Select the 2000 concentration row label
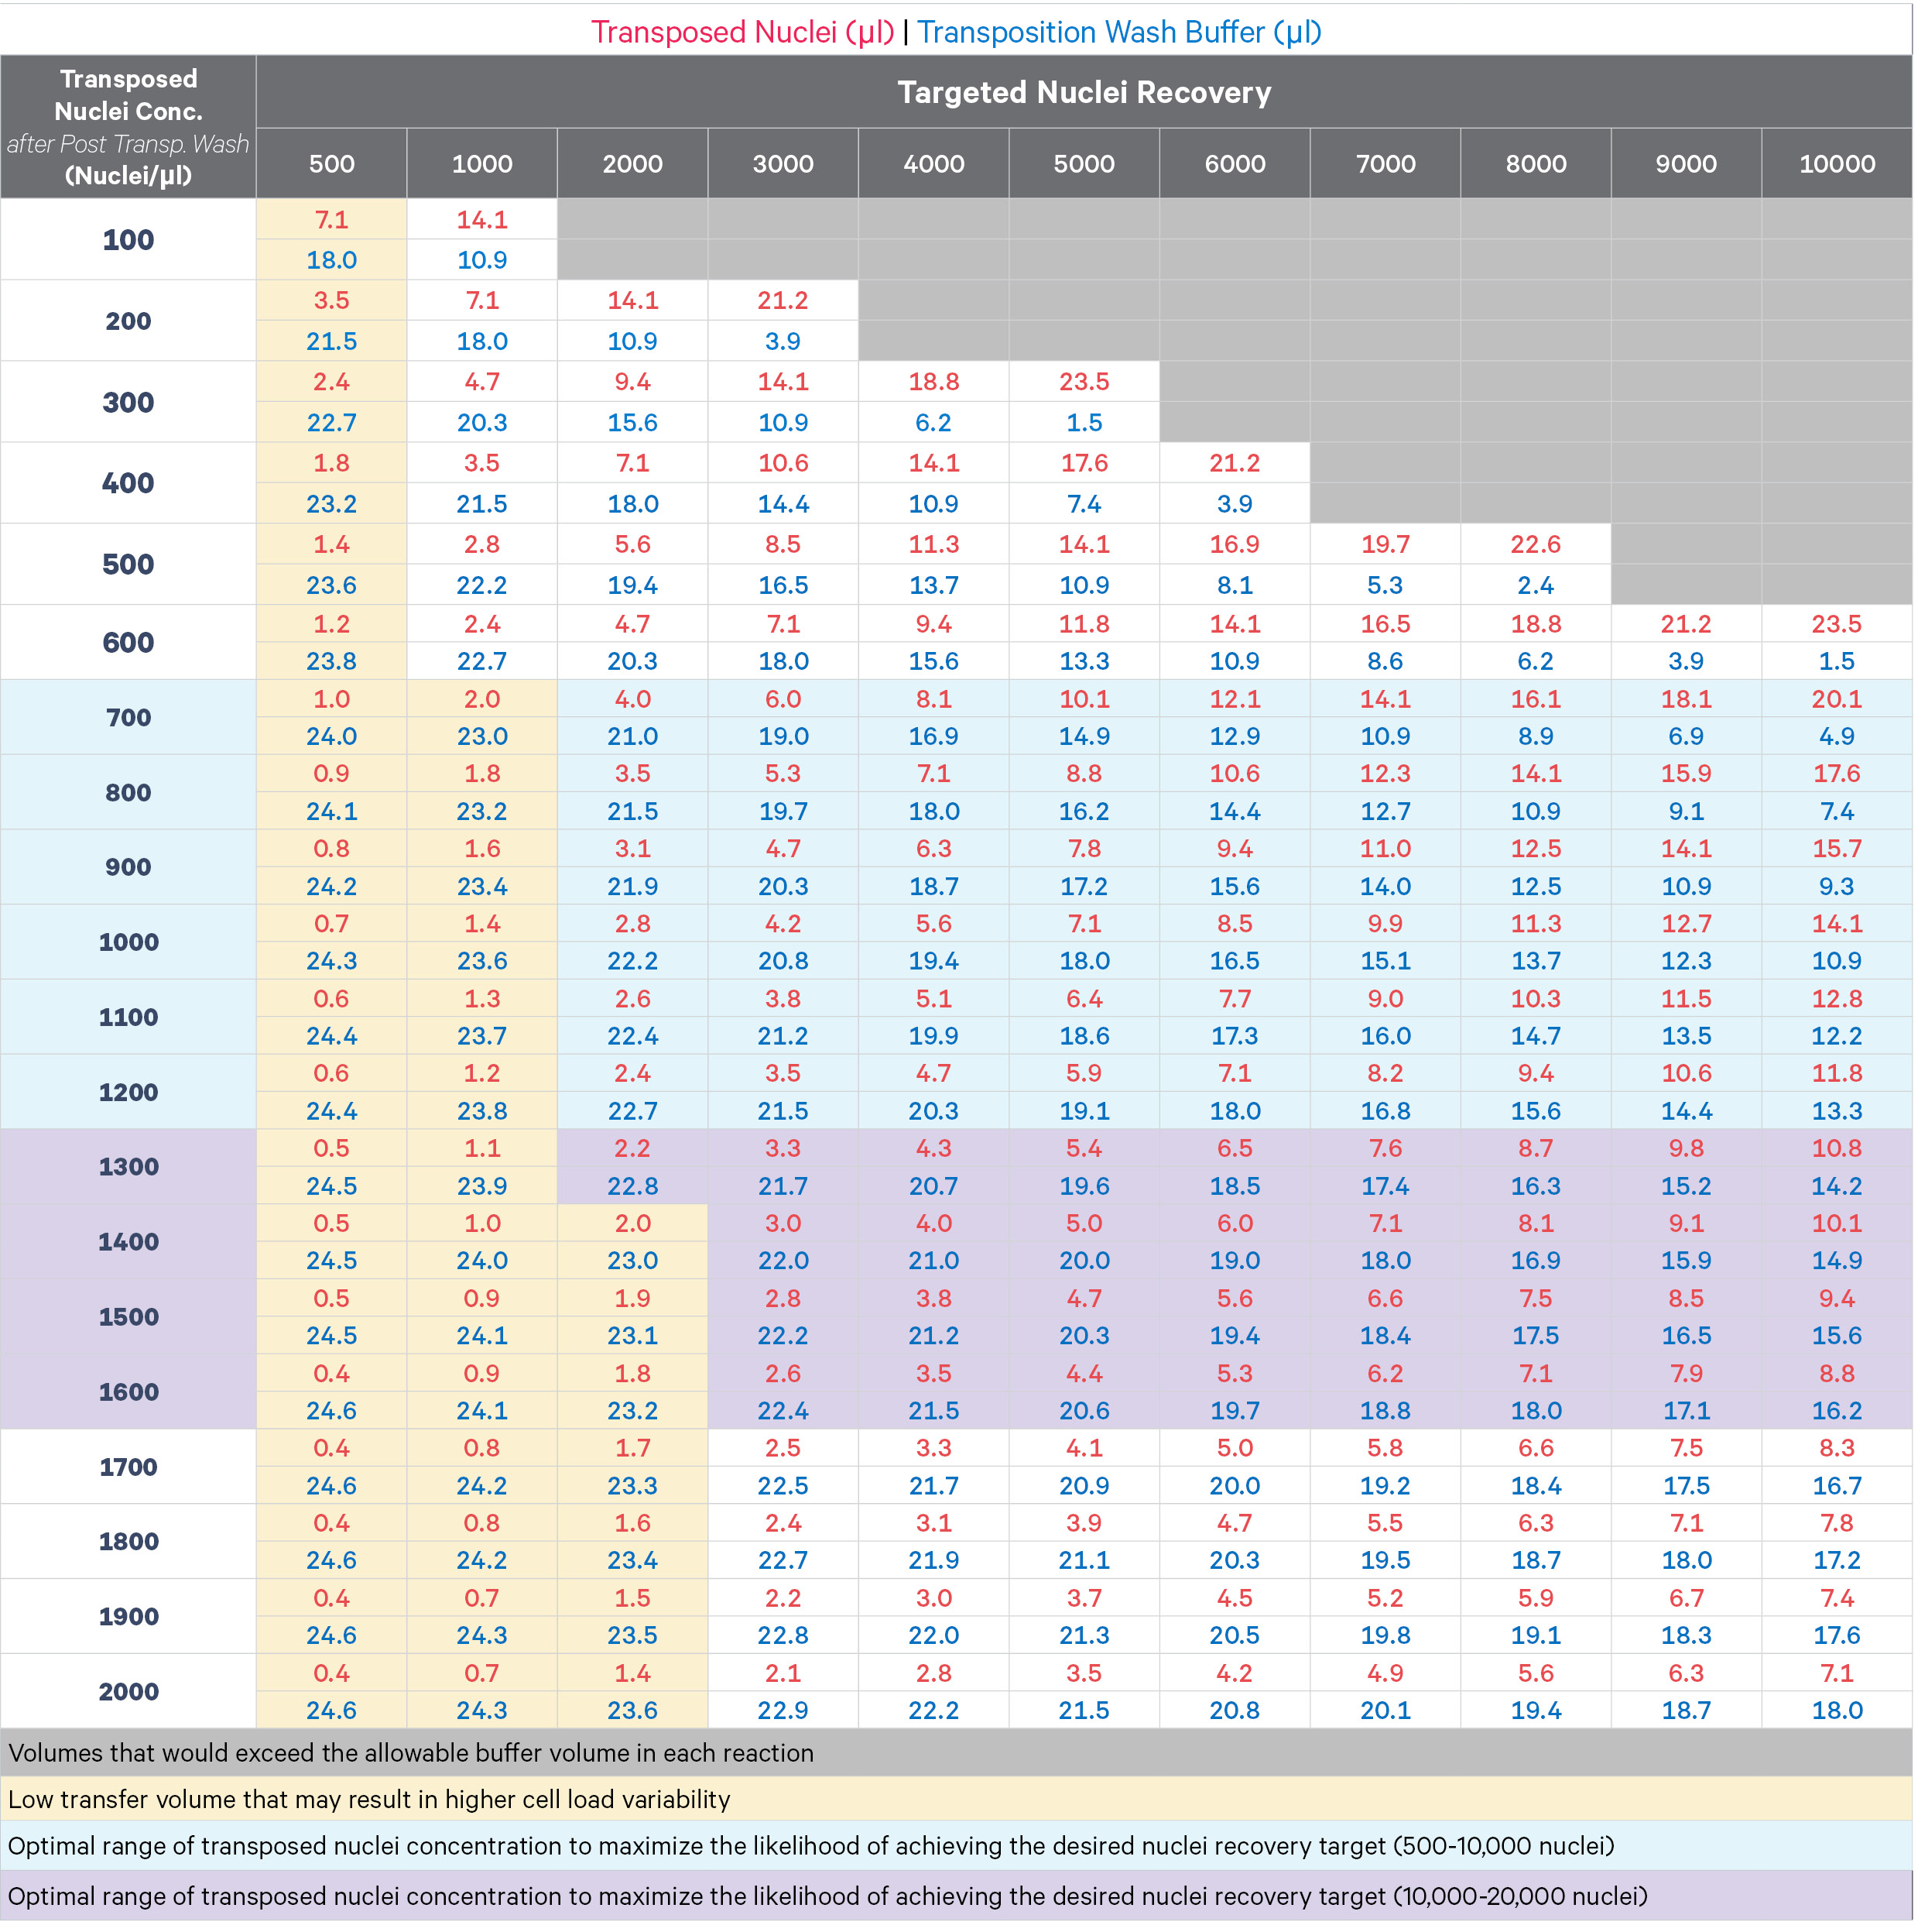 click(128, 1691)
